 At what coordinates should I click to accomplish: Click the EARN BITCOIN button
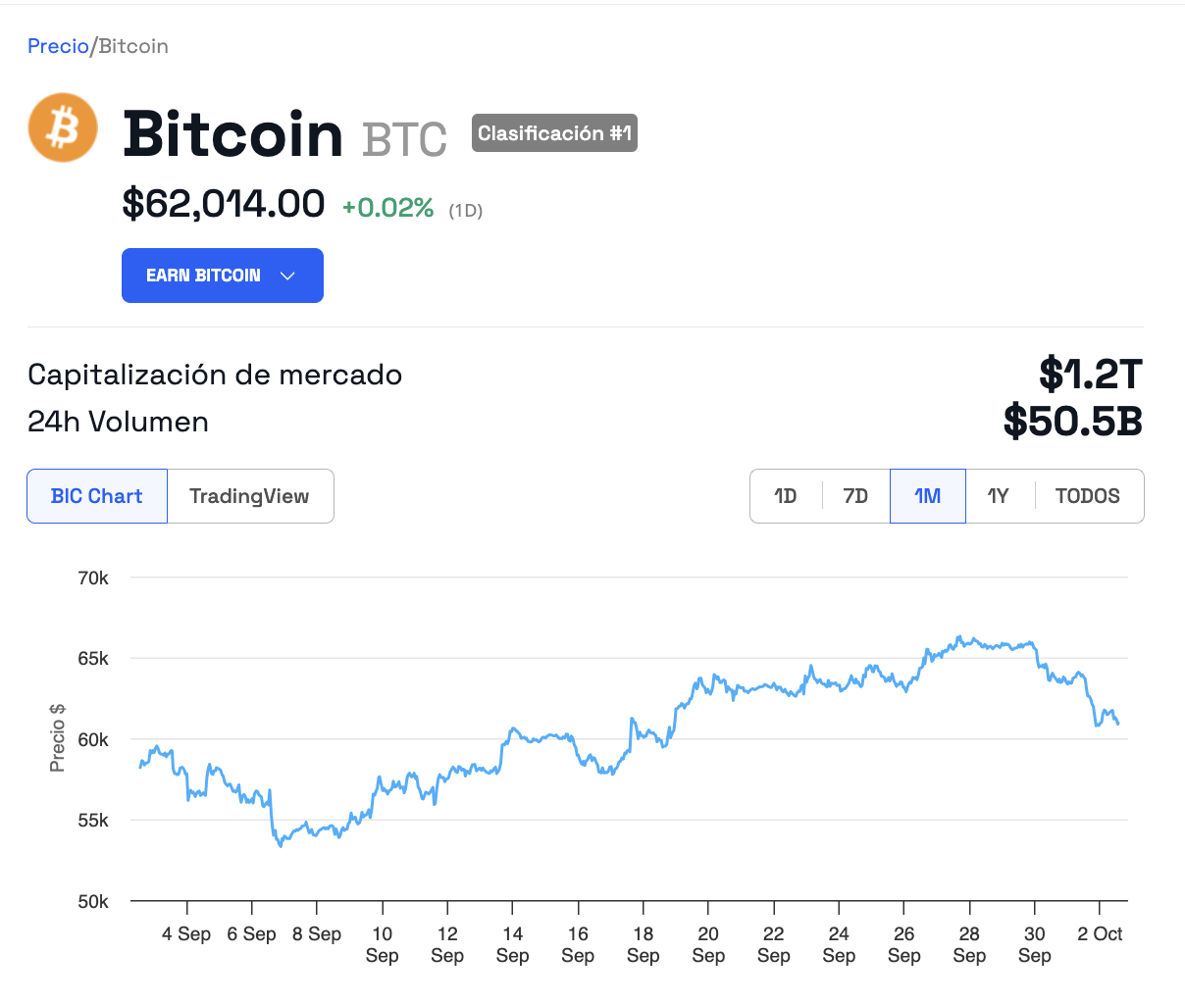click(223, 276)
